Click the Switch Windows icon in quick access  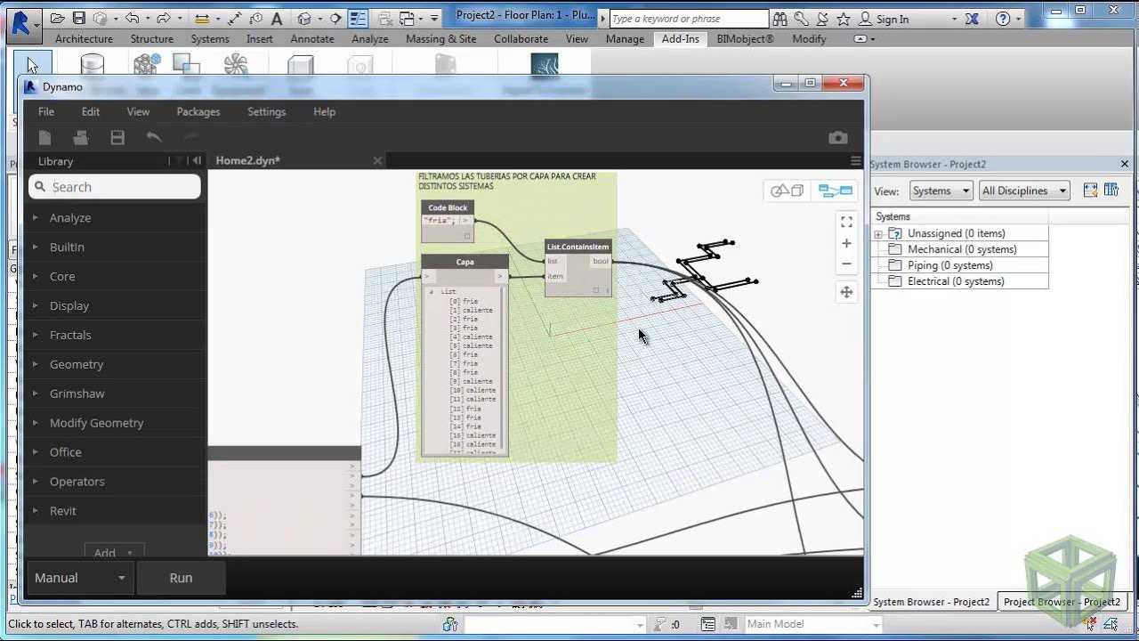408,19
